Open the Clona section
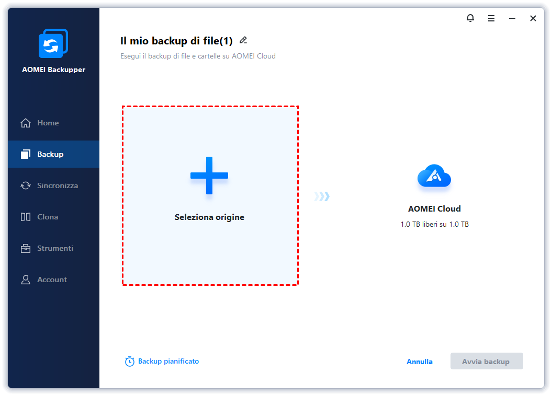The image size is (552, 396). click(x=53, y=217)
